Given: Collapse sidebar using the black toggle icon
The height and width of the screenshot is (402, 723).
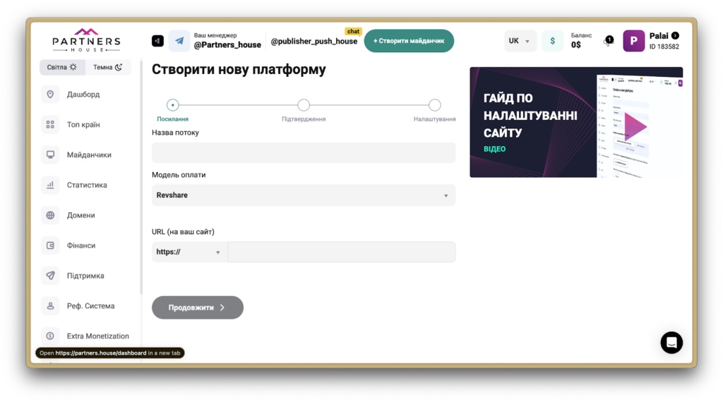Looking at the screenshot, I should (x=157, y=41).
